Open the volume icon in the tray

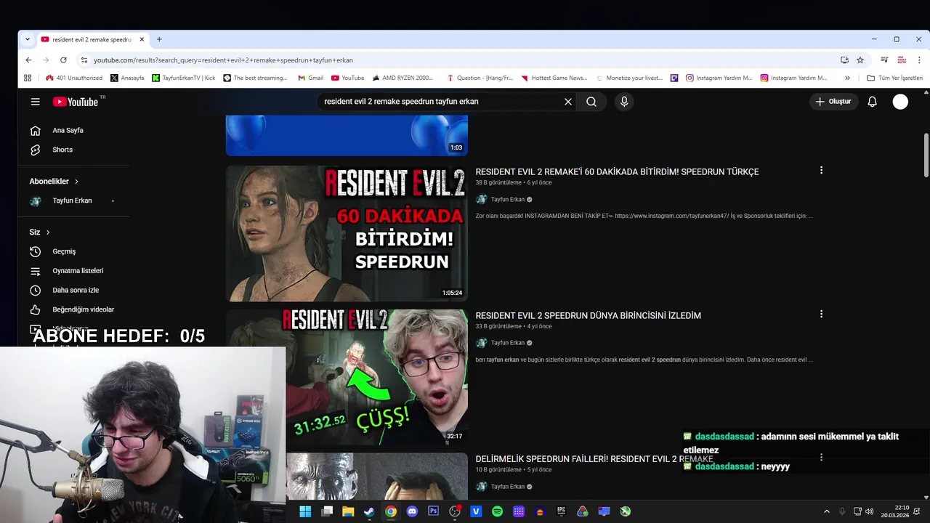pos(871,511)
